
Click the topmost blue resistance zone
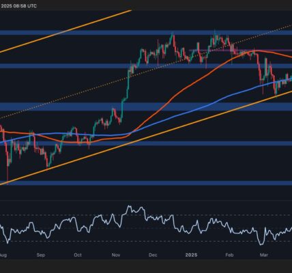click(x=146, y=33)
